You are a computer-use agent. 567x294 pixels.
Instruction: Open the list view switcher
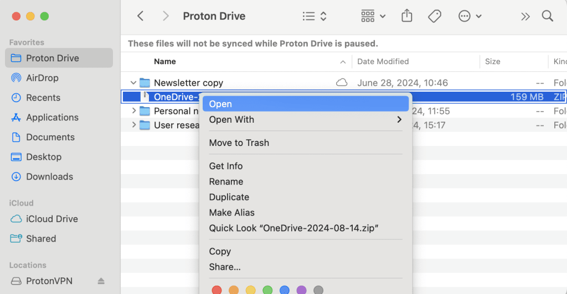[315, 16]
